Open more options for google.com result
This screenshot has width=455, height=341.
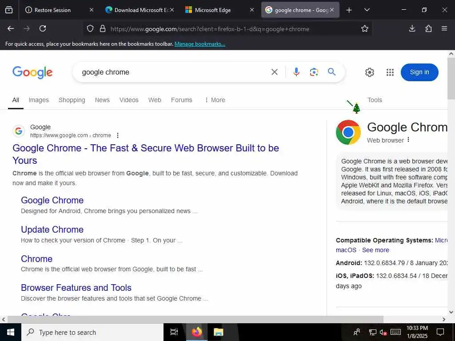[x=117, y=135]
